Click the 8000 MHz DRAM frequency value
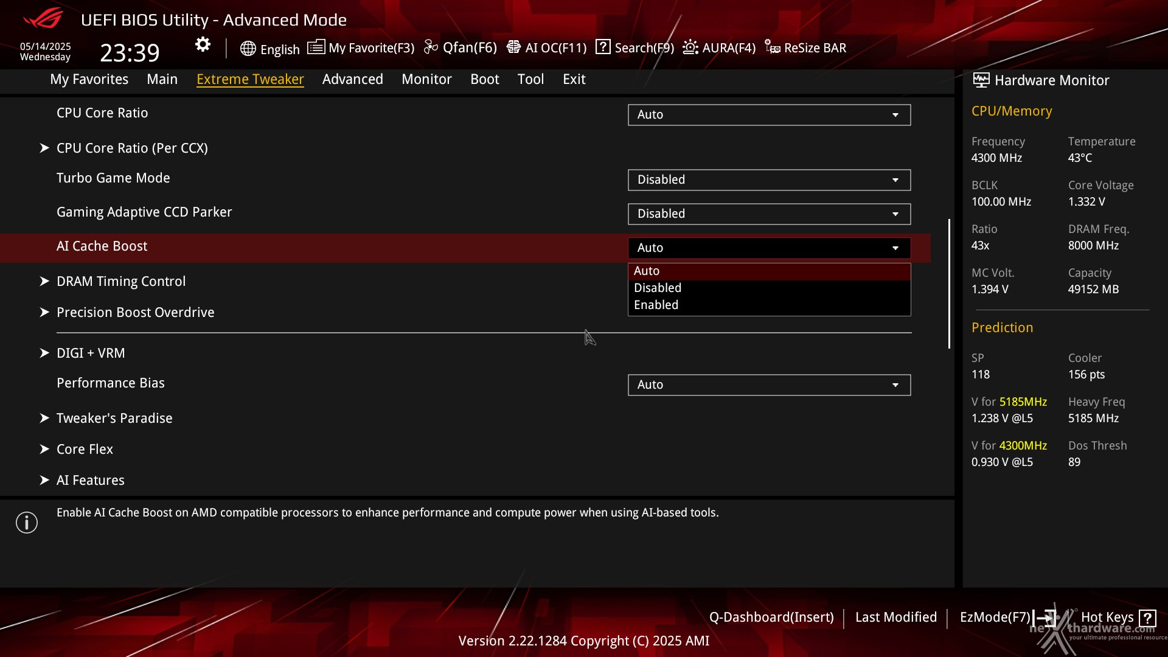Viewport: 1168px width, 657px height. [x=1093, y=246]
